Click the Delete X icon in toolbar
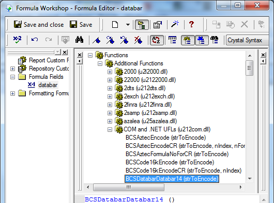Image resolution: width=274 pixels, height=203 pixels. pos(245,24)
